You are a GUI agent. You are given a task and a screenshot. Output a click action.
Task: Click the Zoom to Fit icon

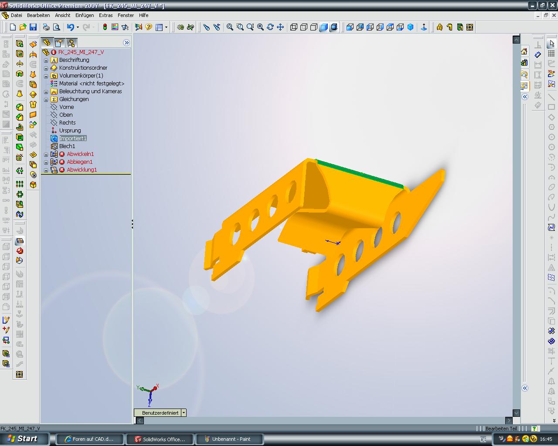tap(230, 27)
